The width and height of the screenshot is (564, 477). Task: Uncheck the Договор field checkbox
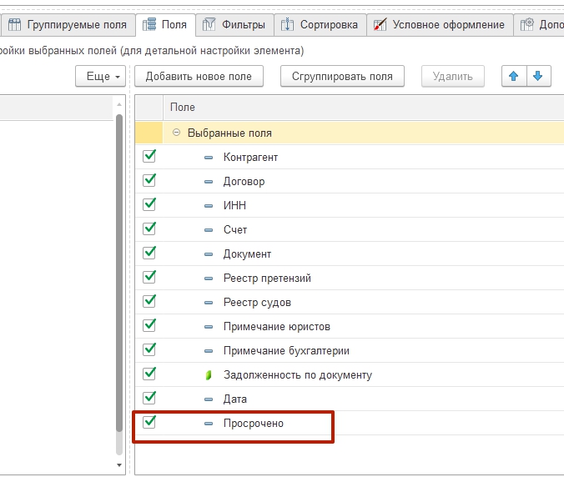(x=150, y=181)
